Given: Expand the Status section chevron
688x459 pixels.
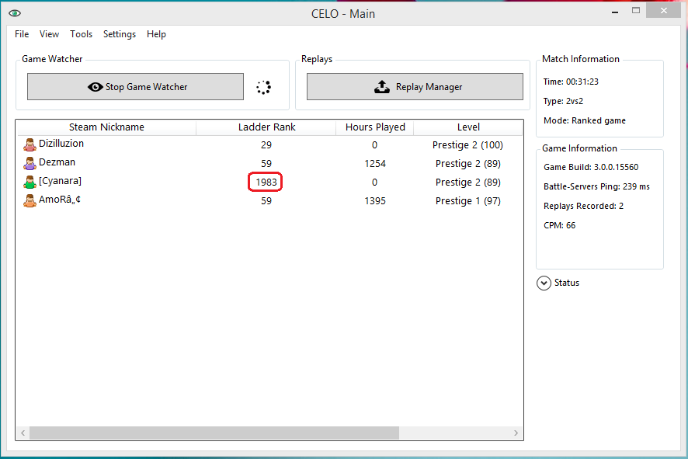Looking at the screenshot, I should click(544, 283).
